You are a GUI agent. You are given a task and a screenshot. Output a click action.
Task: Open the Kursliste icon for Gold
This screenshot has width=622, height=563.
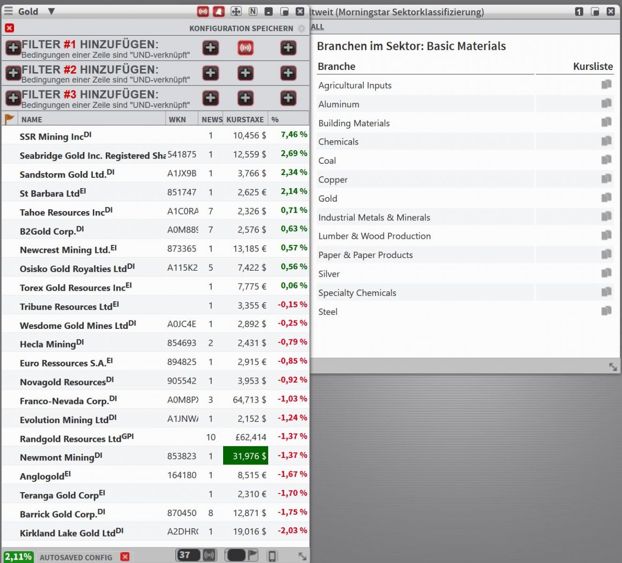(607, 198)
